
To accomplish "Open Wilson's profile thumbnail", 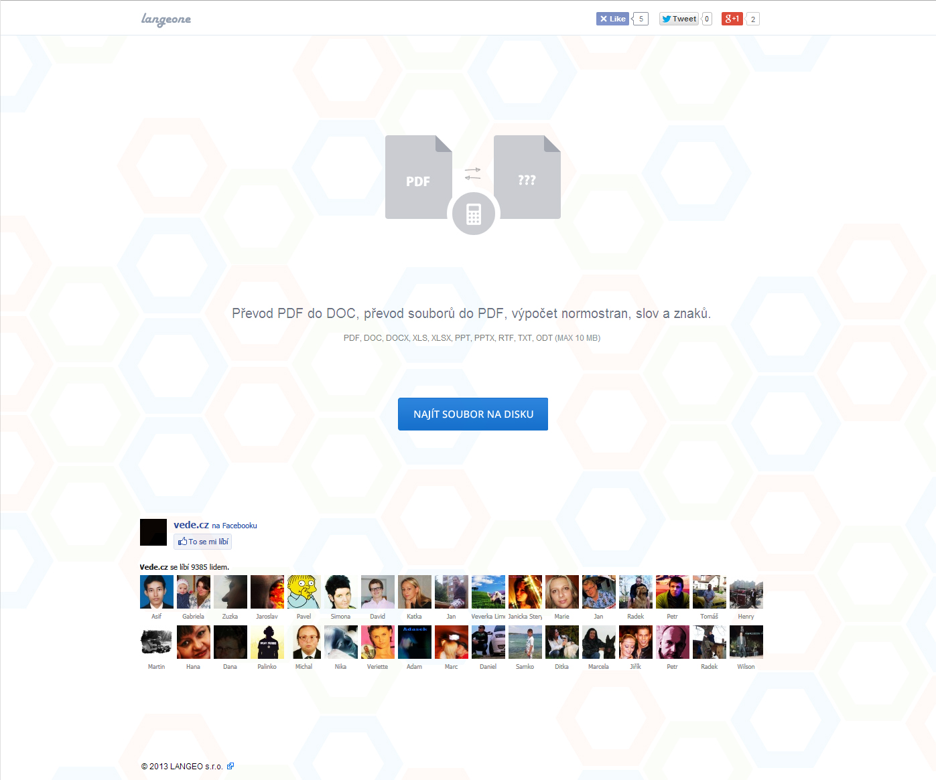I will (746, 642).
